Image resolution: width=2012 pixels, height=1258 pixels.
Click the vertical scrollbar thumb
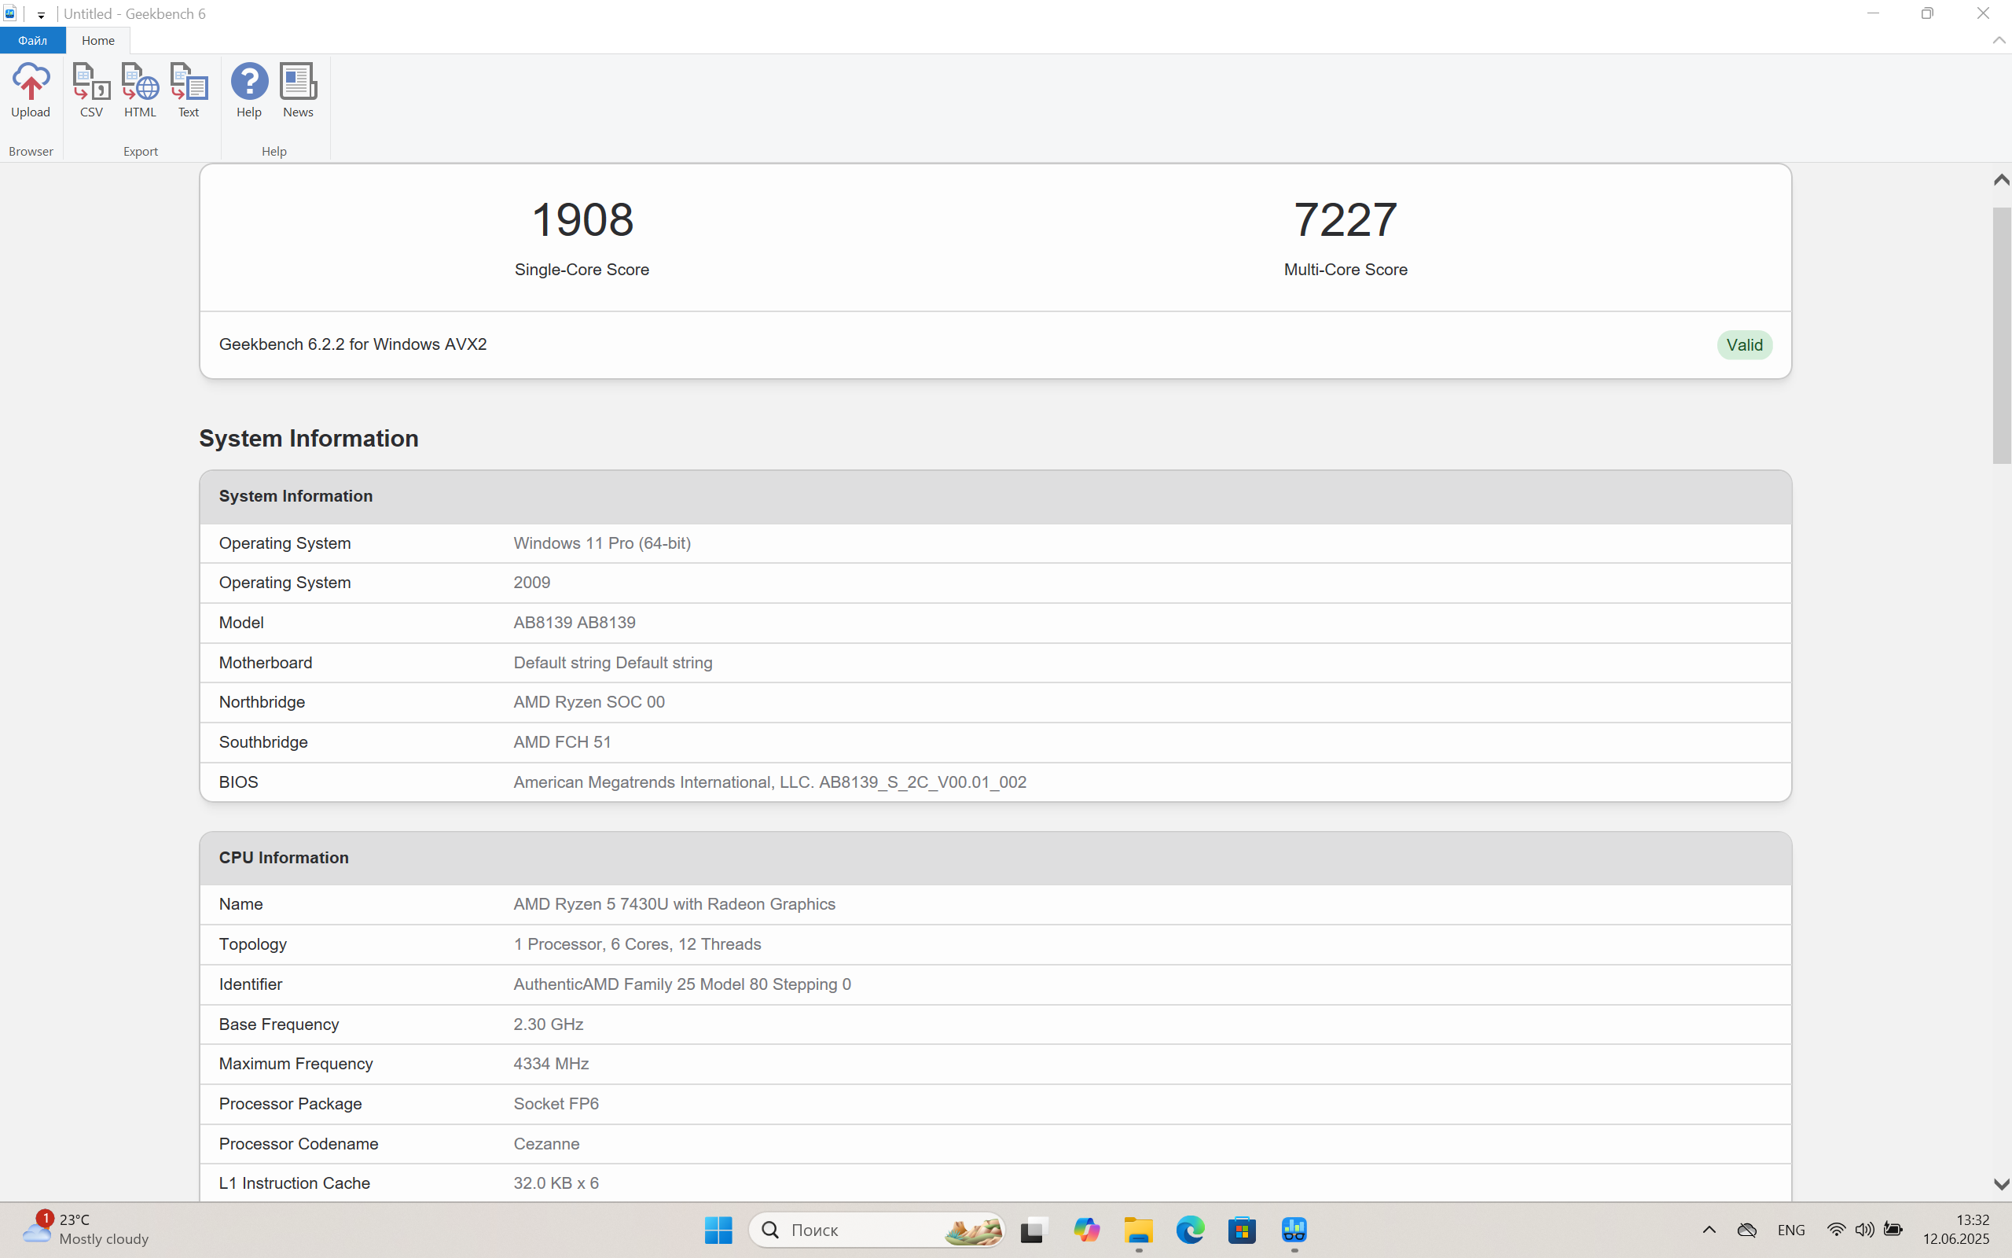(2000, 333)
